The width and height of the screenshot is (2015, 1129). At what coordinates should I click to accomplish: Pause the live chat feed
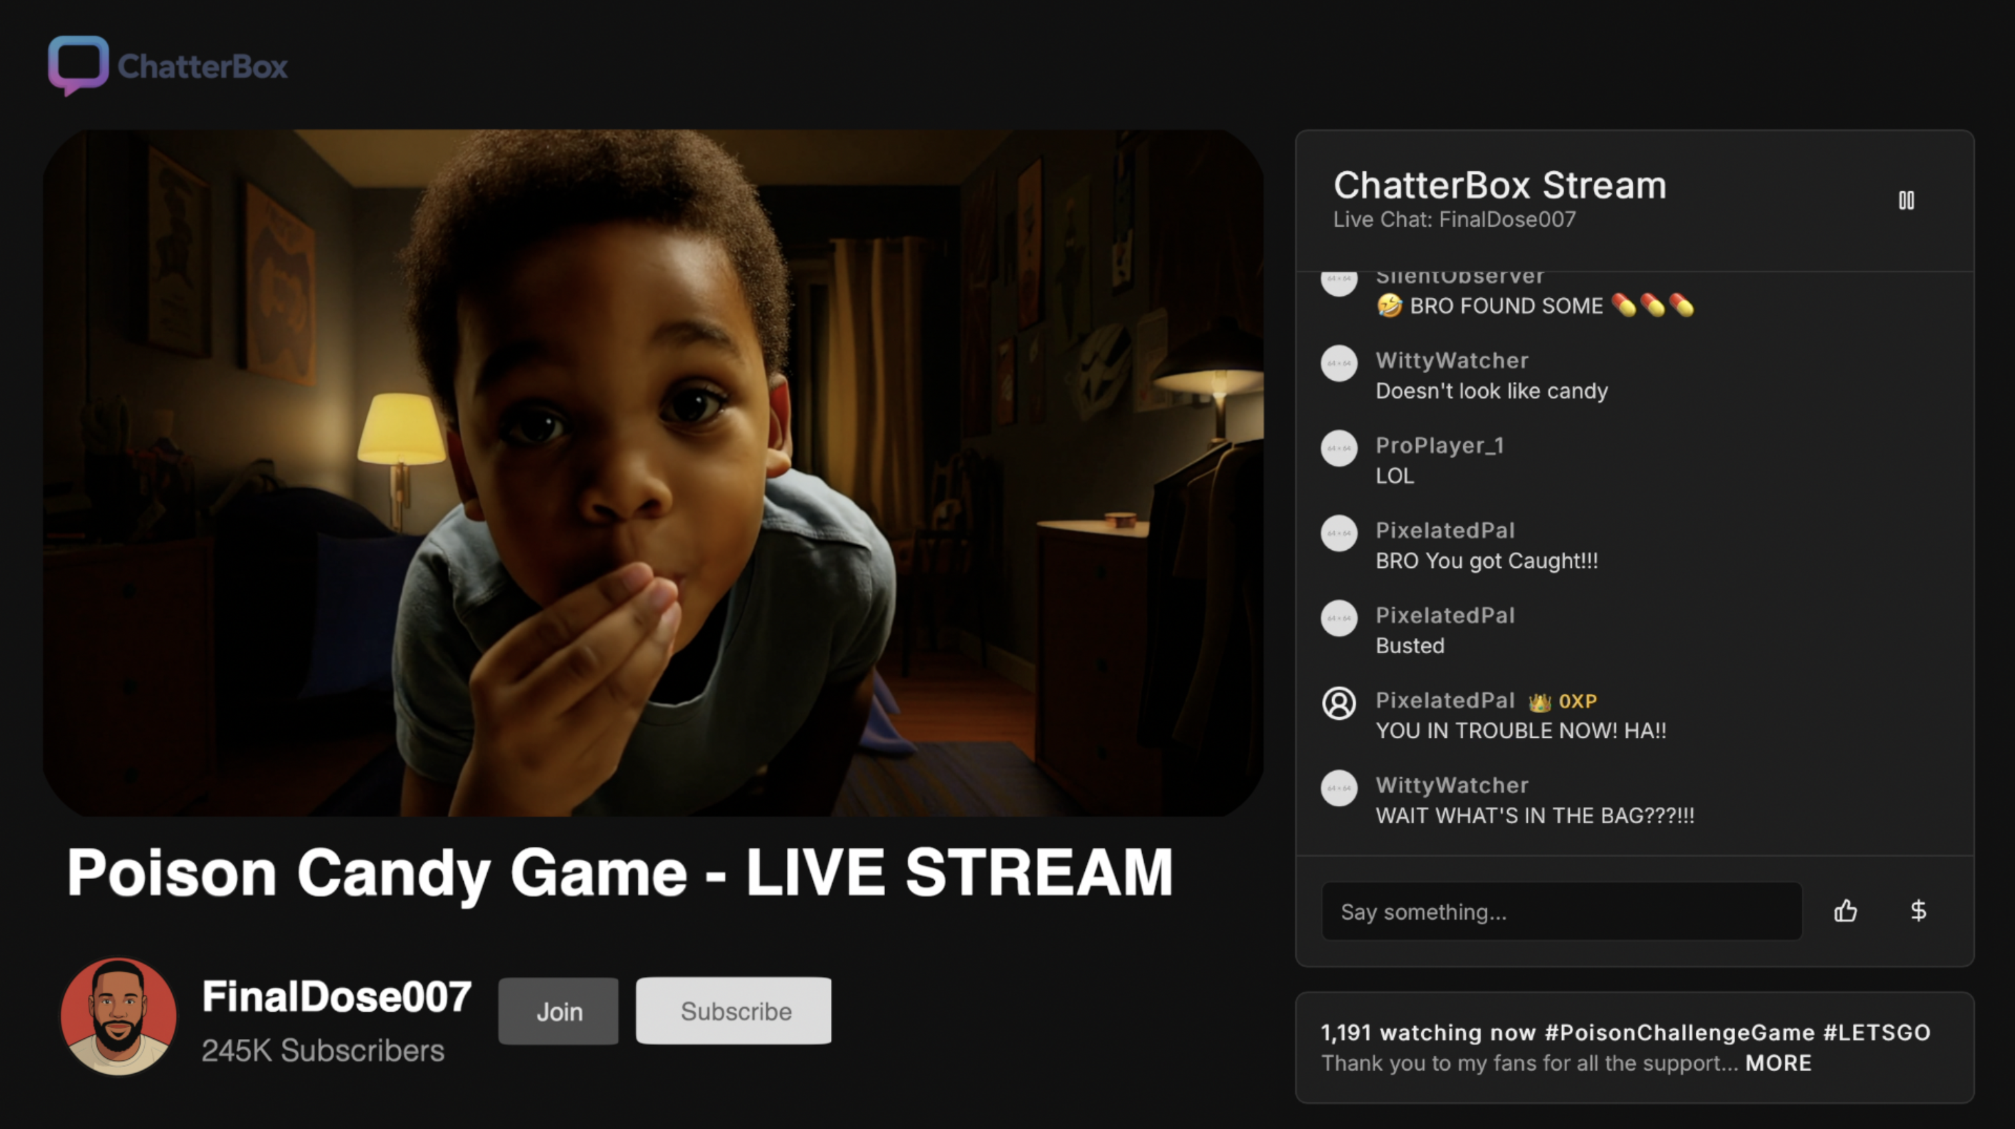pos(1906,201)
